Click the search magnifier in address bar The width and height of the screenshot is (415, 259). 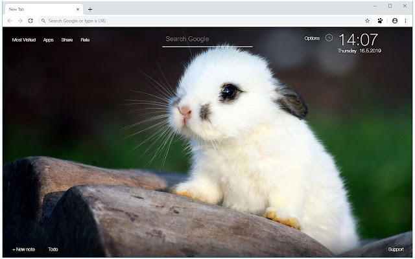tap(43, 21)
